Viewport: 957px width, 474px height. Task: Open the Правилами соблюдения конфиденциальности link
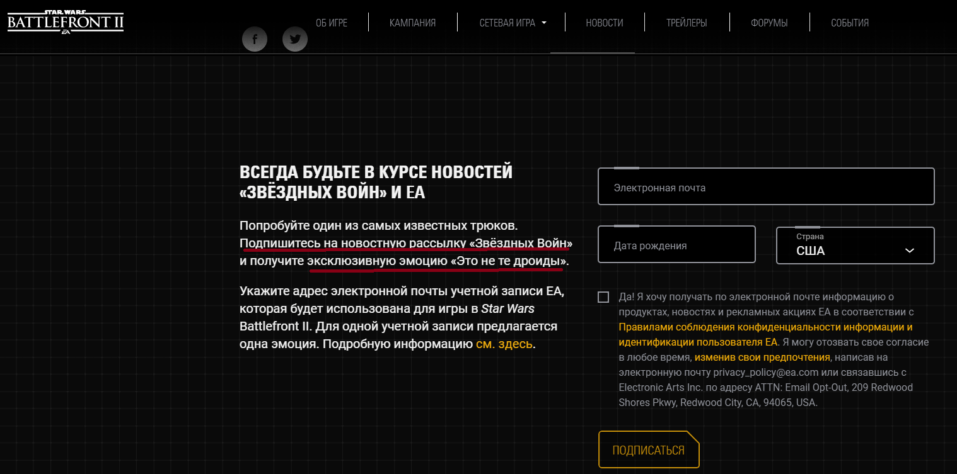765,335
